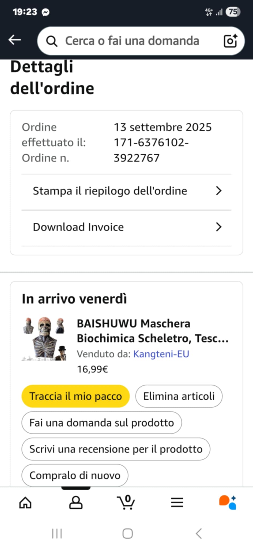Tap Fai una domanda sul prodotto
253x550 pixels.
tap(101, 423)
